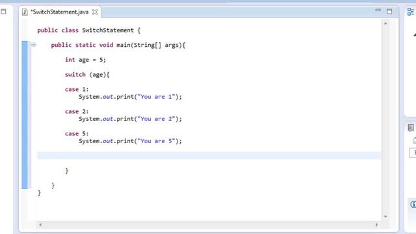
Task: Click "main(String[] args){" method signature
Action: coord(151,45)
